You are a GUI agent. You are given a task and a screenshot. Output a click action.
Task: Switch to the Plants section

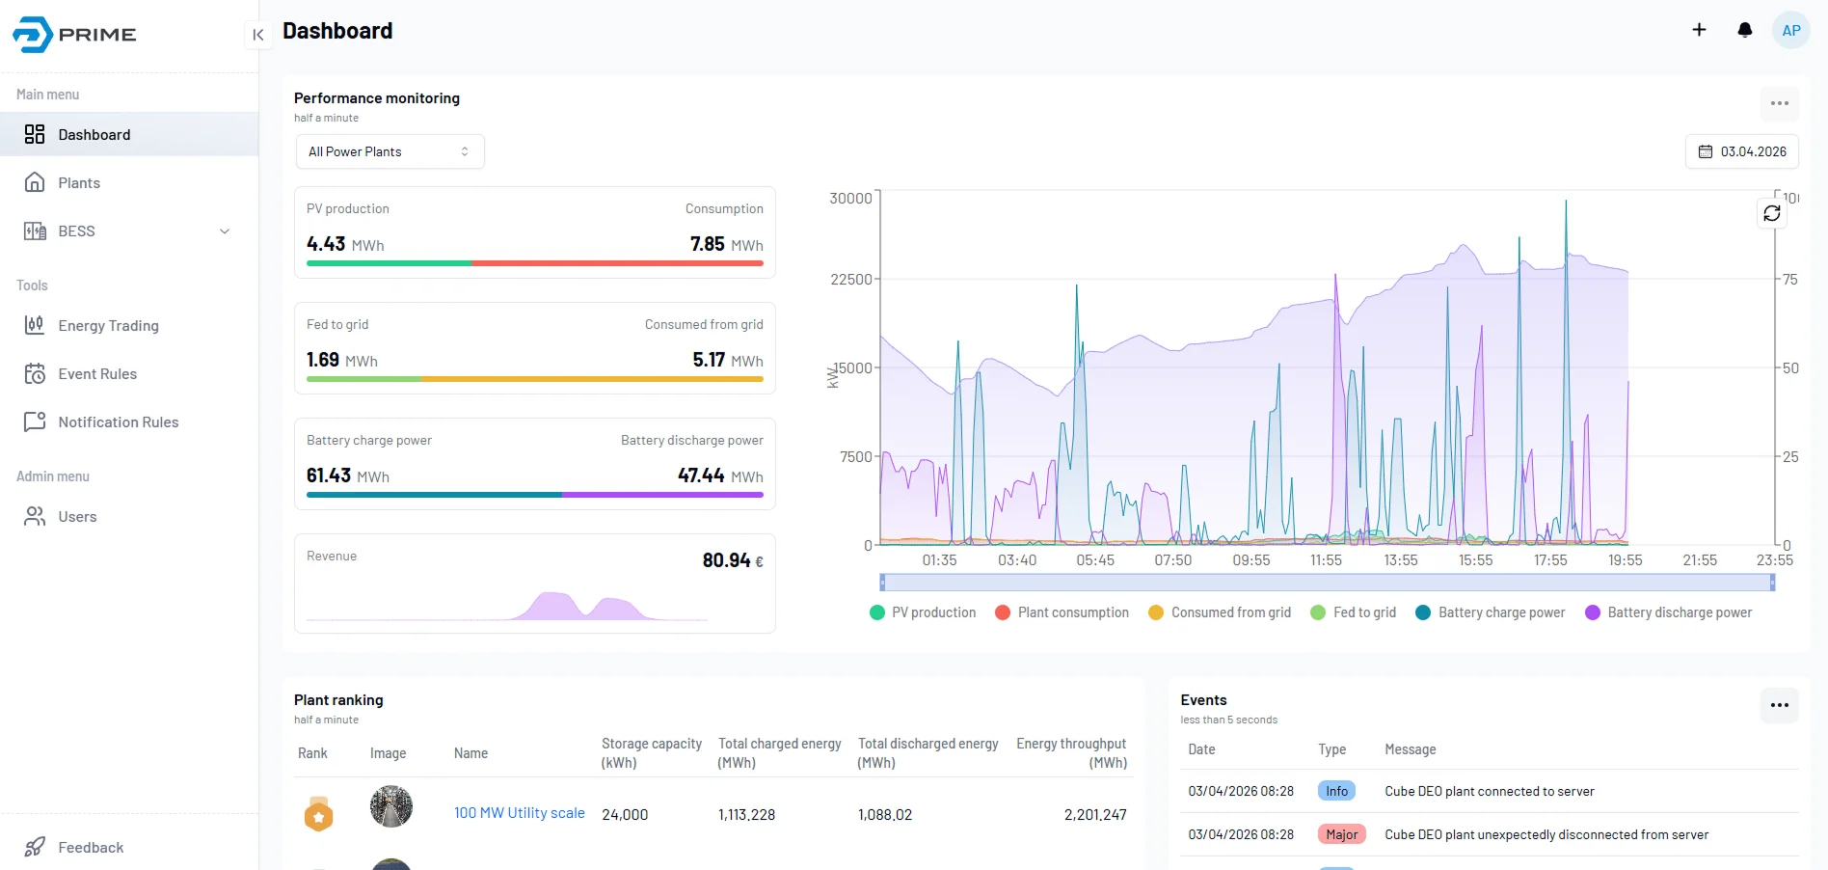(x=79, y=182)
